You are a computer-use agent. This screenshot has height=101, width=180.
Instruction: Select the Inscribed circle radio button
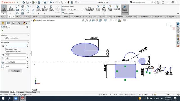pyautogui.click(x=6, y=49)
